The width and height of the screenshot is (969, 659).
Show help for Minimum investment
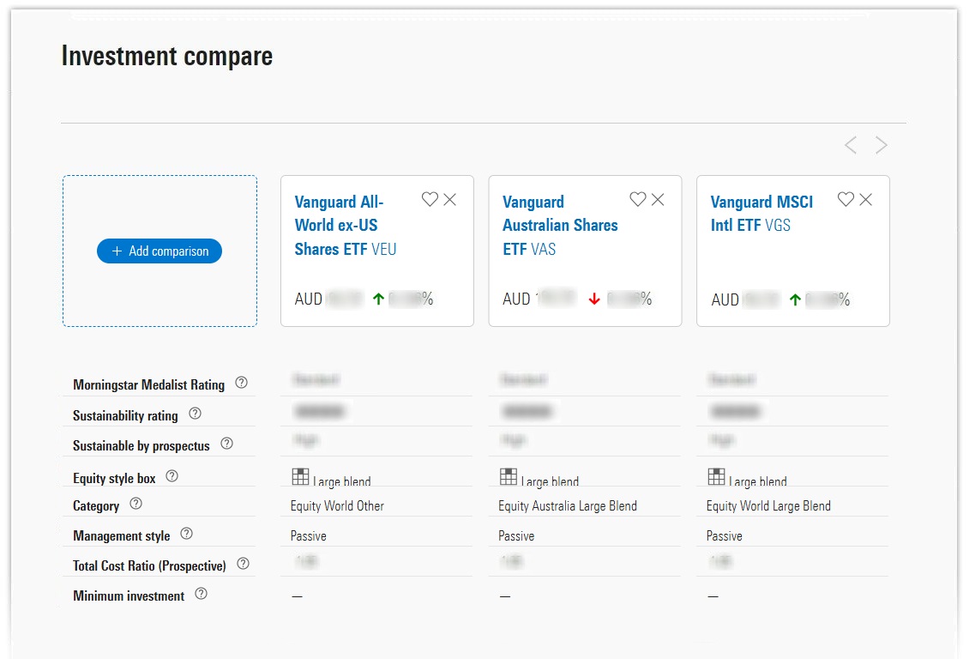pyautogui.click(x=201, y=594)
